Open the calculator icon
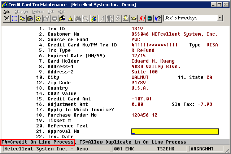The height and width of the screenshot is (154, 231). click(x=150, y=19)
